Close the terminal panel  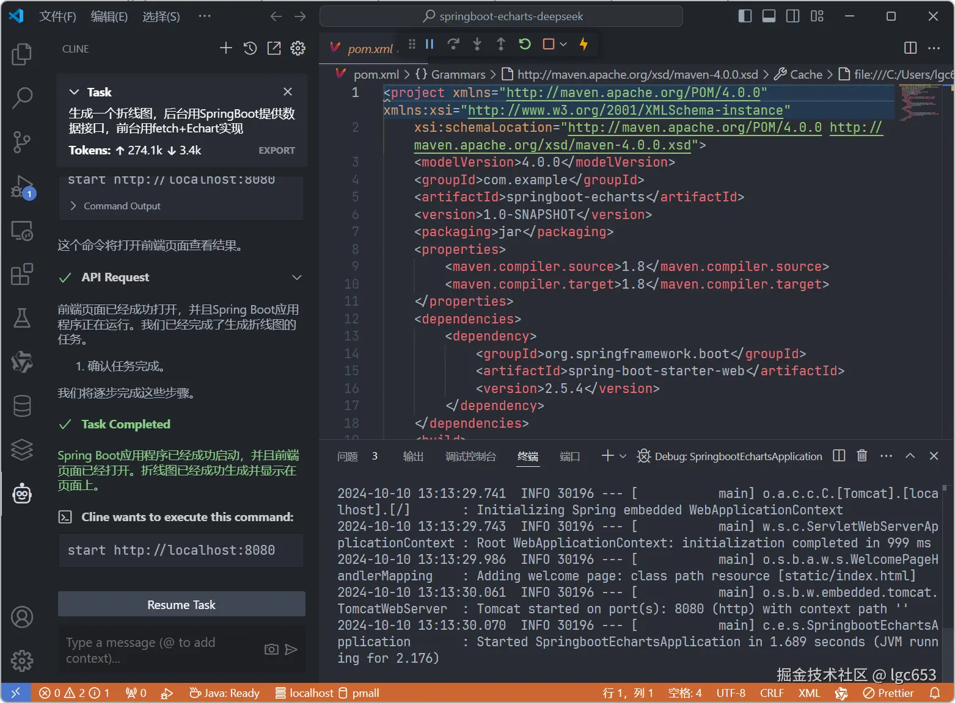[x=934, y=455]
